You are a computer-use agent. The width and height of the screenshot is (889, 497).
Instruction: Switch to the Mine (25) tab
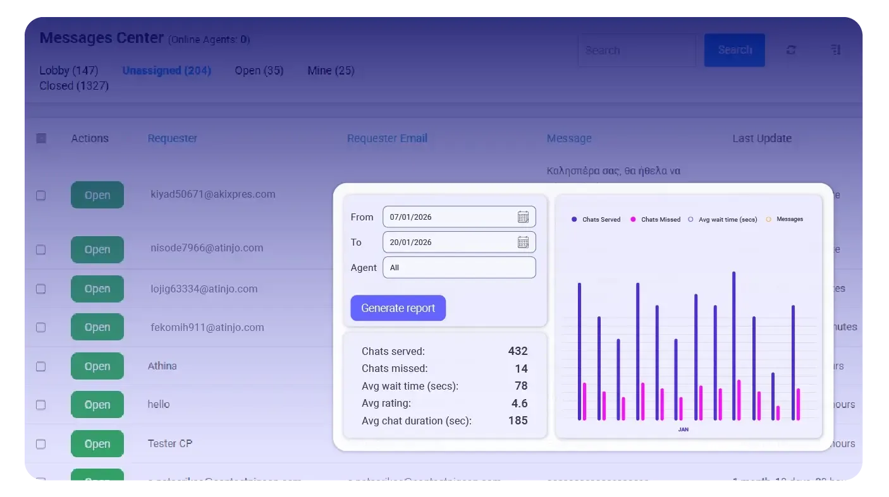331,70
